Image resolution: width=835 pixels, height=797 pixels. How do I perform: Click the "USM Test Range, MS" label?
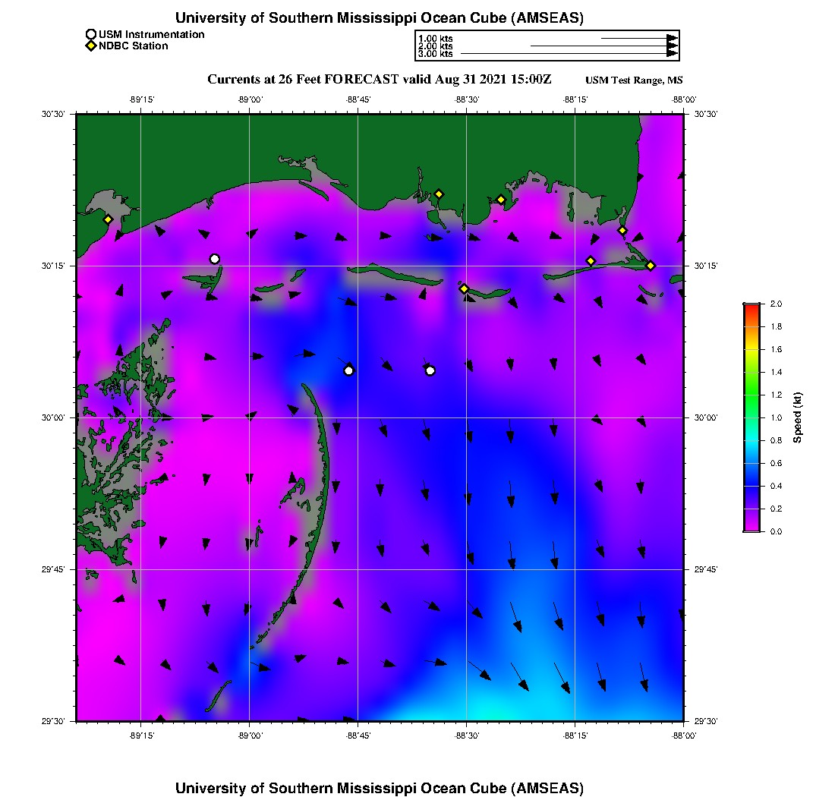click(x=634, y=80)
